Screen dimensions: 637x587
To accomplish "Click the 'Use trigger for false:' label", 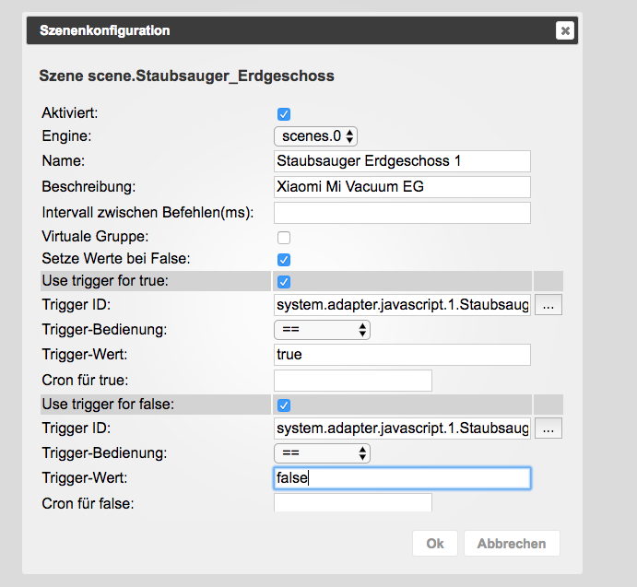I will (108, 405).
